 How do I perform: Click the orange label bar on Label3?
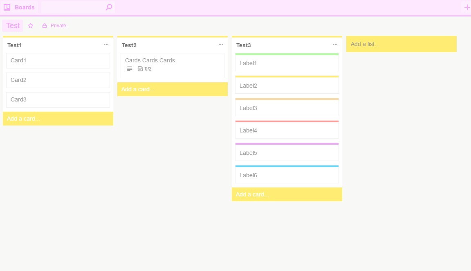pos(287,99)
